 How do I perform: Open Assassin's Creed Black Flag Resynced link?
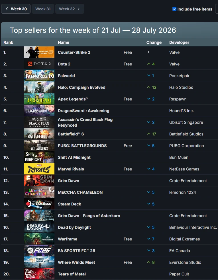[85, 122]
